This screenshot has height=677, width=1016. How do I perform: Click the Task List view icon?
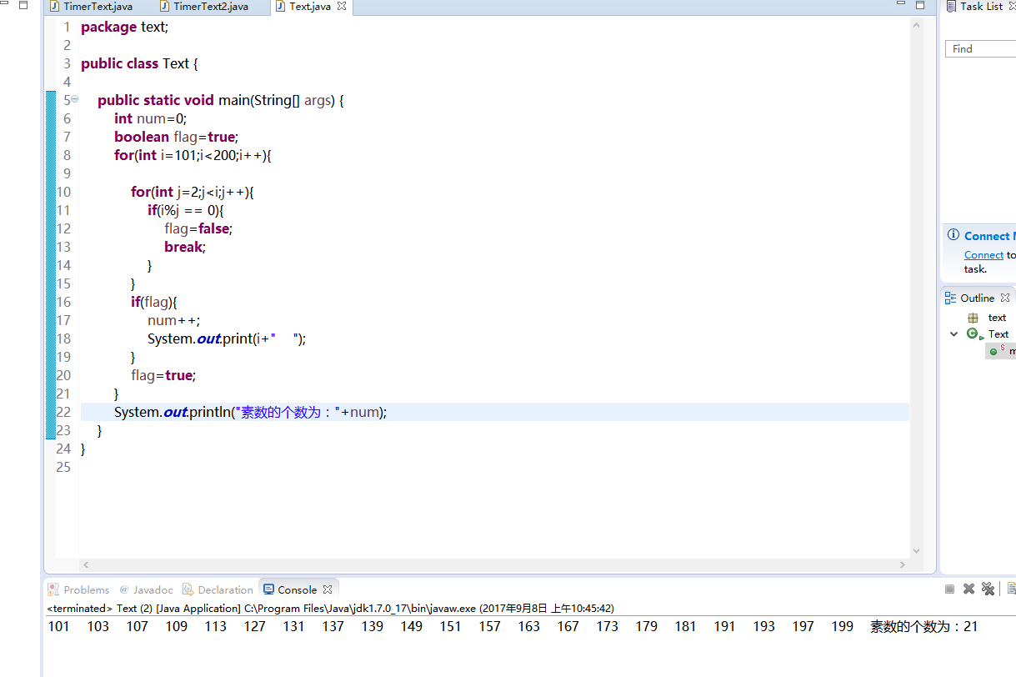pos(951,7)
